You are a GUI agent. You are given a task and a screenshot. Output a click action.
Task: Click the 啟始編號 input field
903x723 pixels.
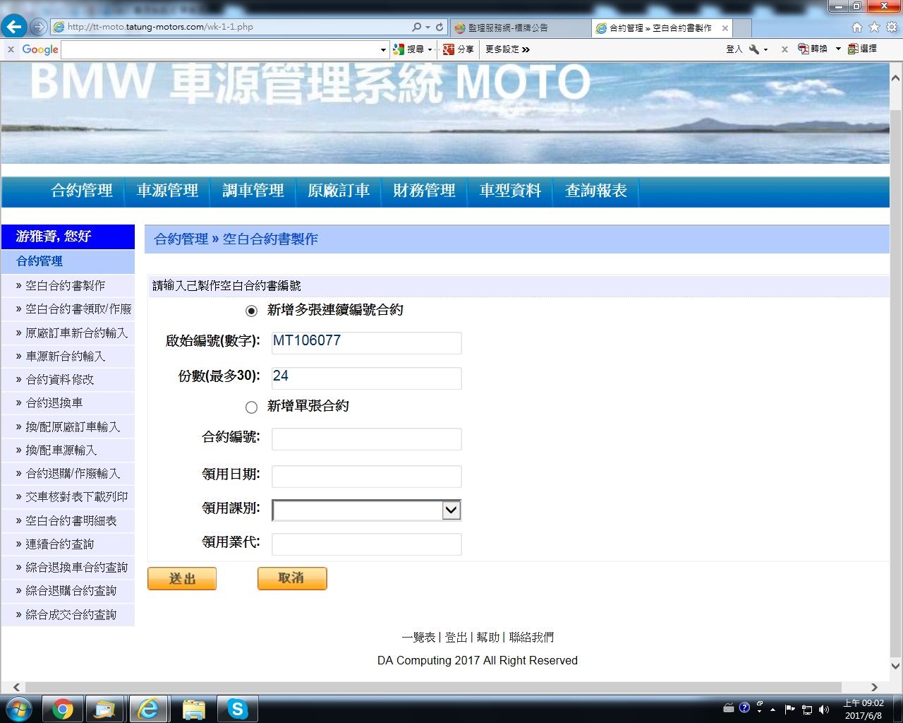pyautogui.click(x=367, y=342)
